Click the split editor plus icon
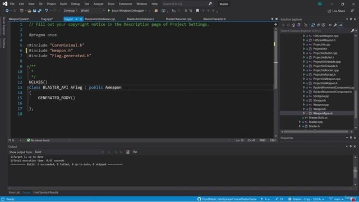Screen dimensions: 359x202 [x=275, y=25]
